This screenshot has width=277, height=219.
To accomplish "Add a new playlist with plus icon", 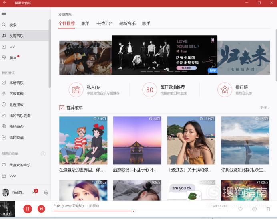I will coord(43,154).
